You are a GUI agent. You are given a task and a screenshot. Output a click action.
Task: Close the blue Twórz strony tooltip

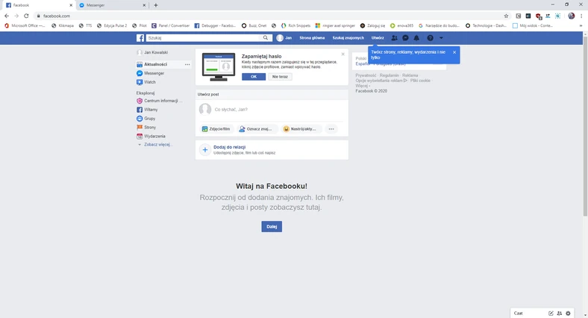click(454, 52)
